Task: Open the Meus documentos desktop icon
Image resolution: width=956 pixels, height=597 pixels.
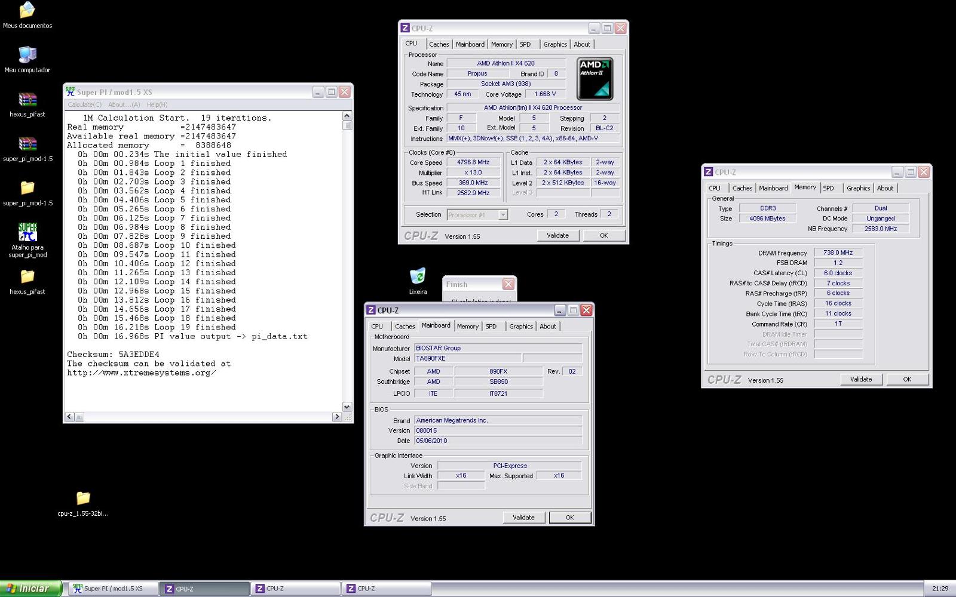Action: click(x=27, y=11)
